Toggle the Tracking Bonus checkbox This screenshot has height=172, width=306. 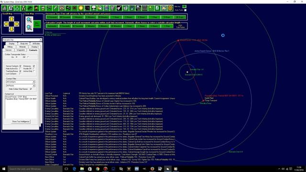click(20, 71)
